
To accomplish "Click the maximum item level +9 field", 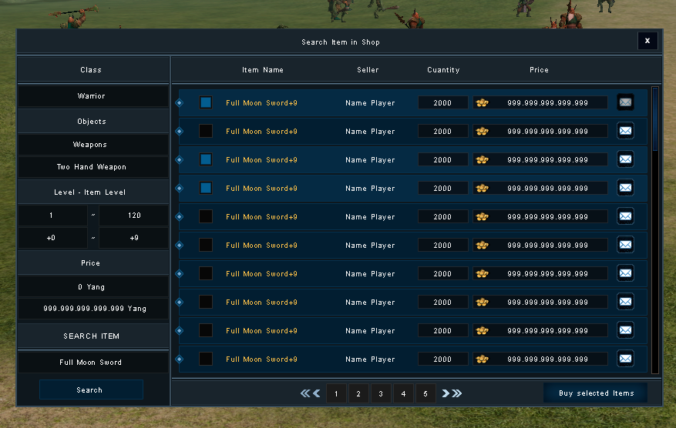I will coord(133,238).
